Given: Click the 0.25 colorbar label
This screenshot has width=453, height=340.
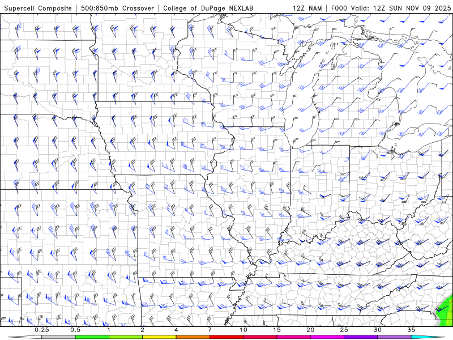Looking at the screenshot, I should click(x=42, y=330).
